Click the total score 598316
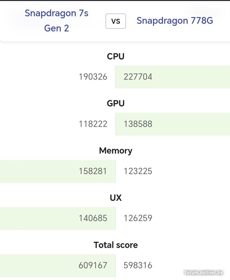230x280 pixels. coord(138,265)
